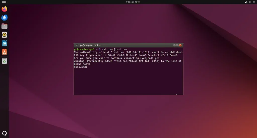Open the Files manager in dock

pyautogui.click(x=4, y=26)
